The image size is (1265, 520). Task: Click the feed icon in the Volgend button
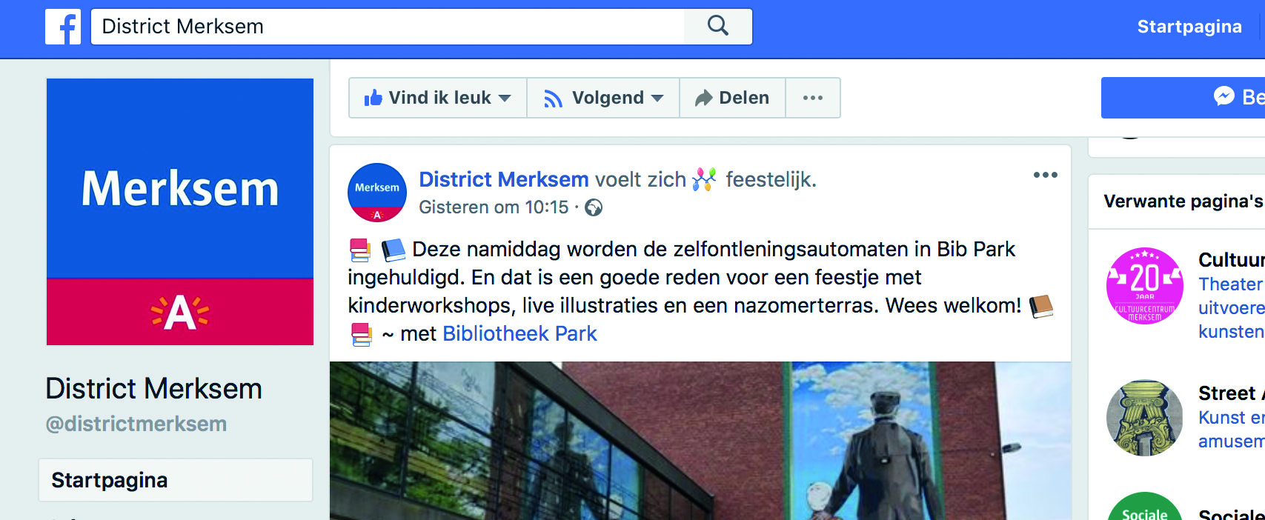point(553,99)
